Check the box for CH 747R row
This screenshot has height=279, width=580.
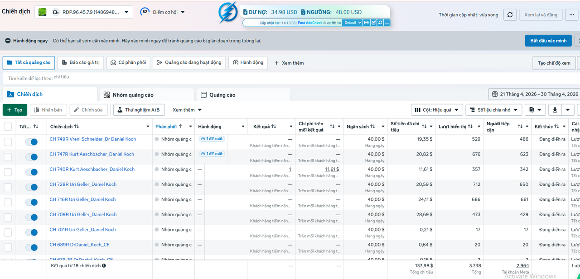(8, 157)
